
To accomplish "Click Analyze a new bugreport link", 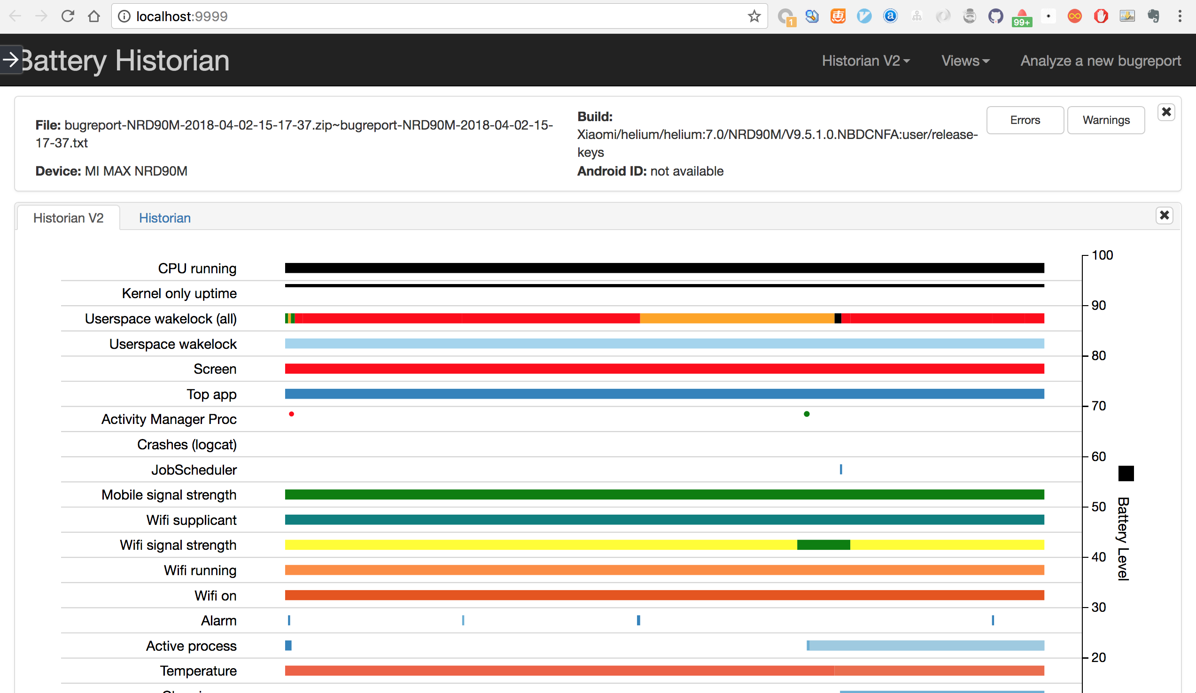I will click(1100, 61).
